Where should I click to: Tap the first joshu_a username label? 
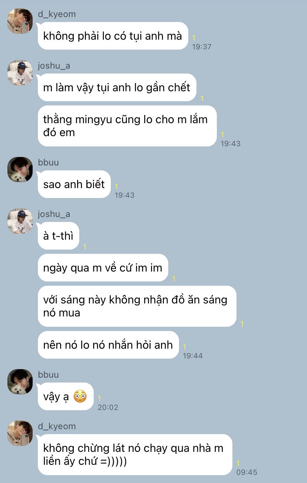click(54, 66)
